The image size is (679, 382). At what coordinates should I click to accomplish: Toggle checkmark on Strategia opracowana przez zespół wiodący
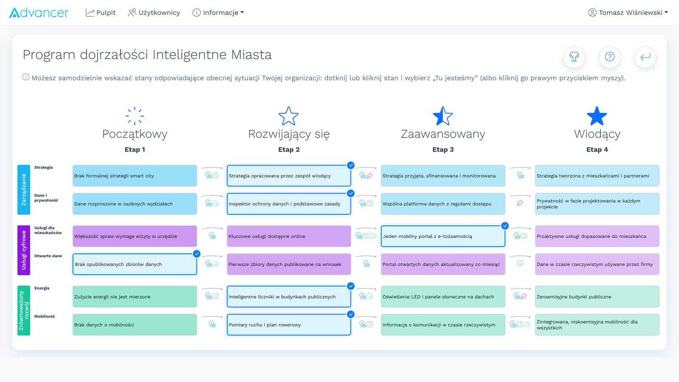pyautogui.click(x=351, y=166)
